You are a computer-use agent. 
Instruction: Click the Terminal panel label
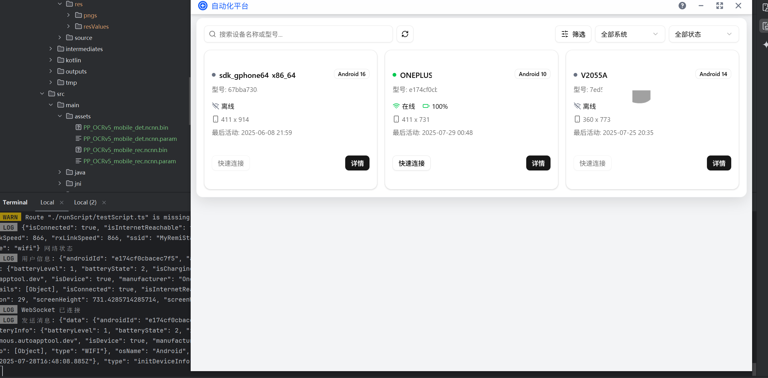pyautogui.click(x=15, y=203)
